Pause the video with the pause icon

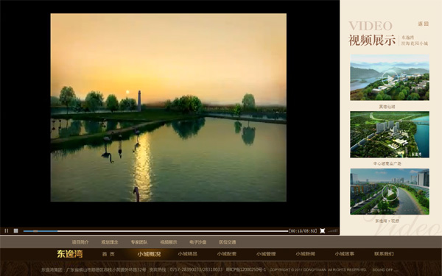pyautogui.click(x=7, y=231)
